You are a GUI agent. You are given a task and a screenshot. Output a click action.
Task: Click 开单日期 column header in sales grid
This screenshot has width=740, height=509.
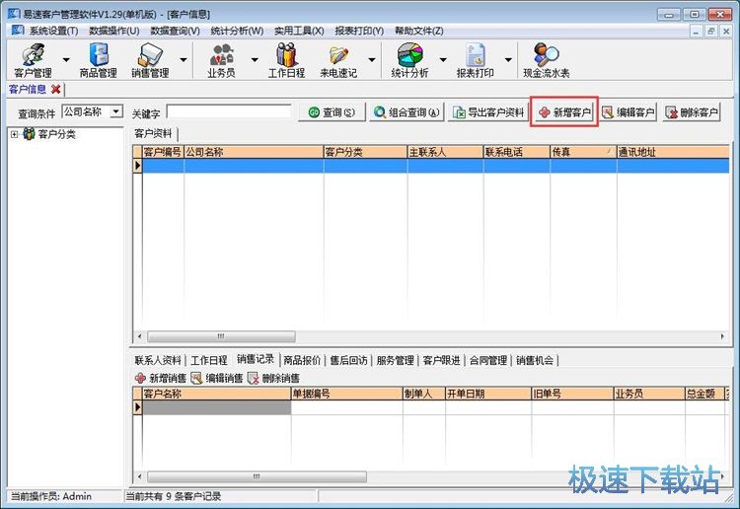pyautogui.click(x=488, y=394)
